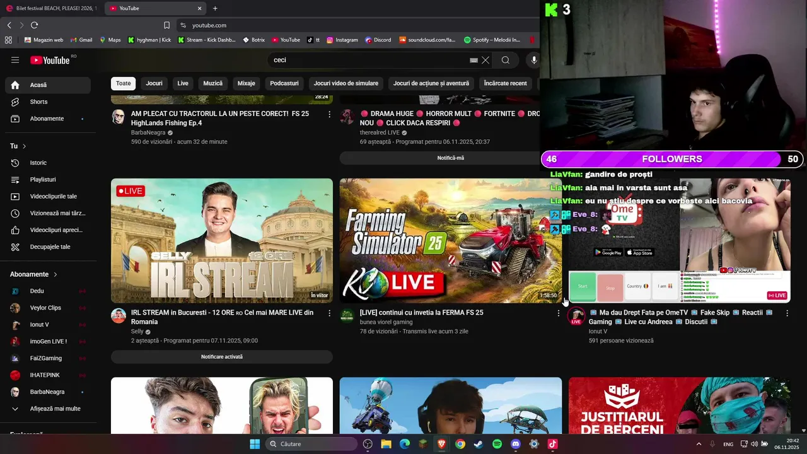Open BarbaNeagra avatar beside the tractor video
Image resolution: width=807 pixels, height=454 pixels.
click(x=119, y=117)
